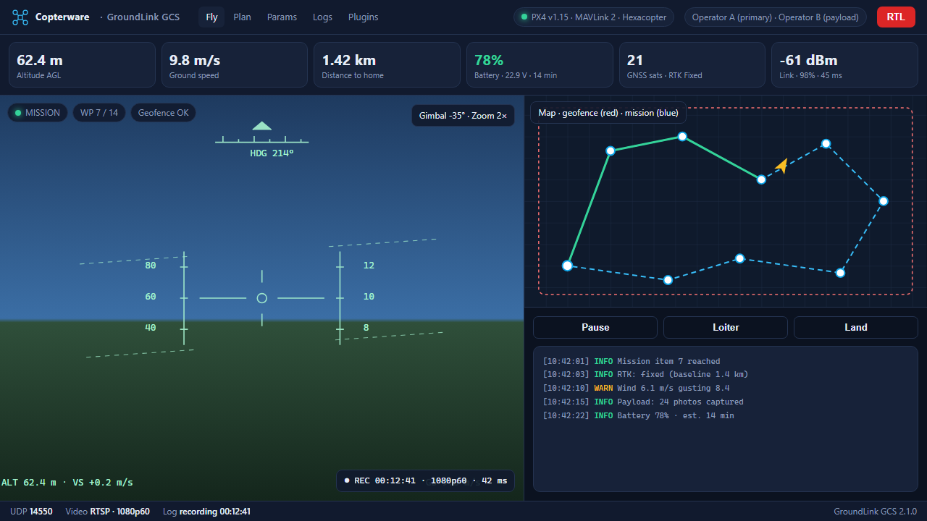Click the Operator A / Operator B pill
The width and height of the screenshot is (927, 521).
(x=775, y=17)
